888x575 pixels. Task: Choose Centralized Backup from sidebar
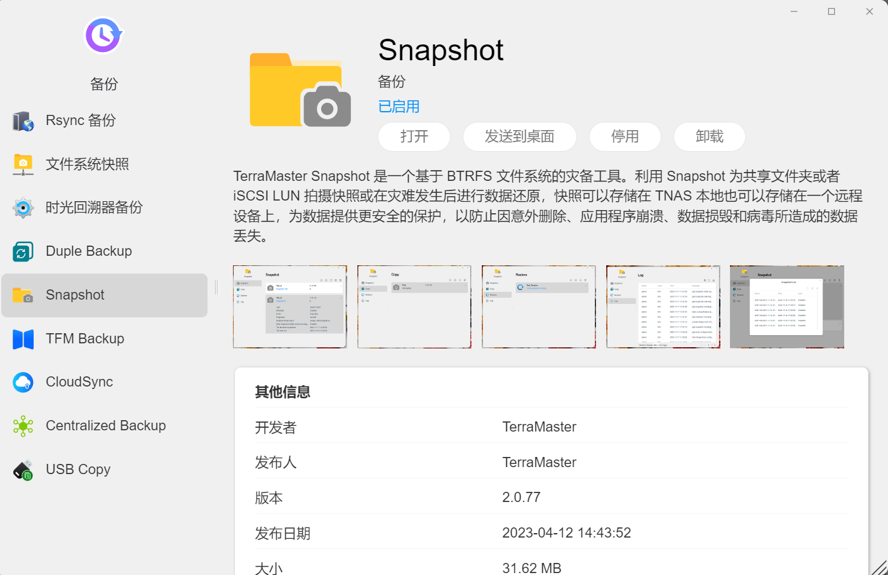coord(105,426)
